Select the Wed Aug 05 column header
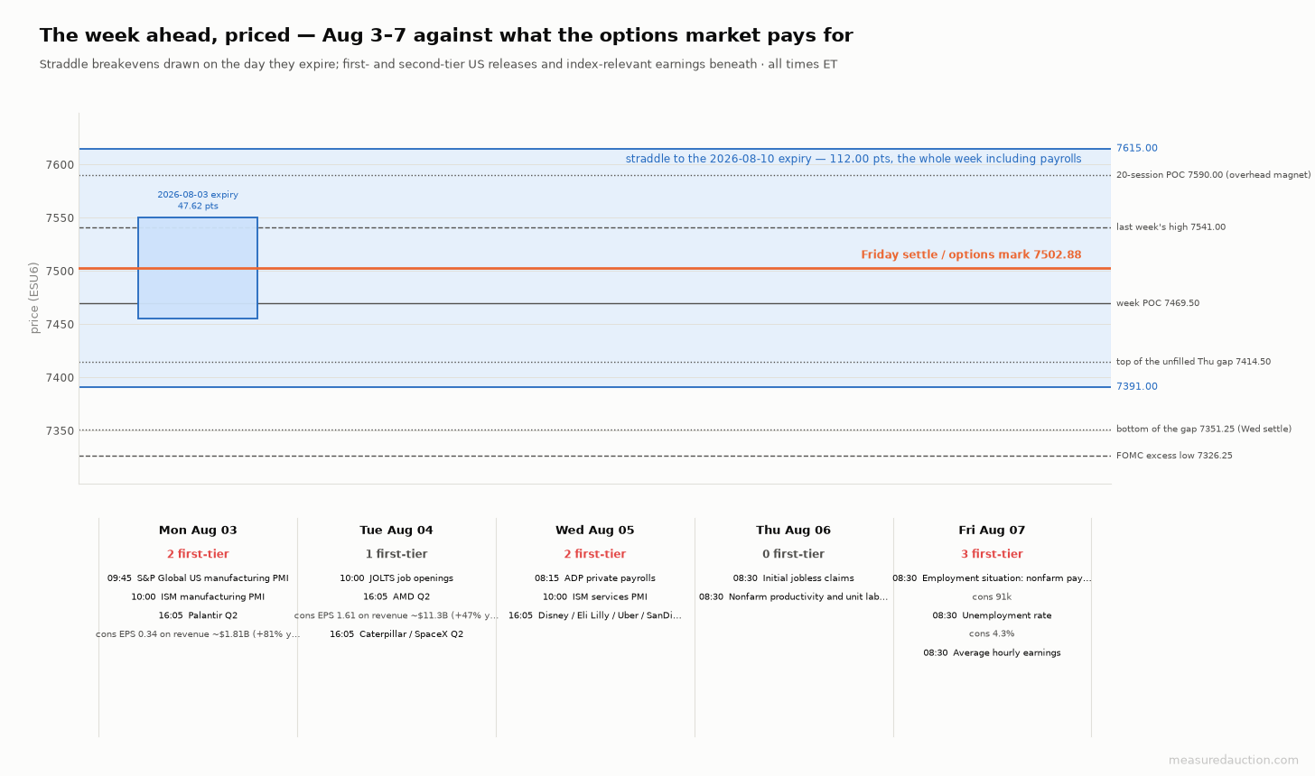 (595, 531)
